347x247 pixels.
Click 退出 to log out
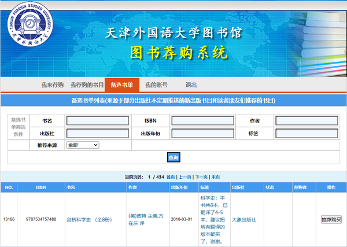(191, 85)
